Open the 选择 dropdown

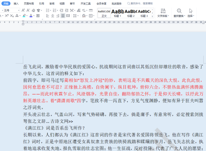click(191, 16)
